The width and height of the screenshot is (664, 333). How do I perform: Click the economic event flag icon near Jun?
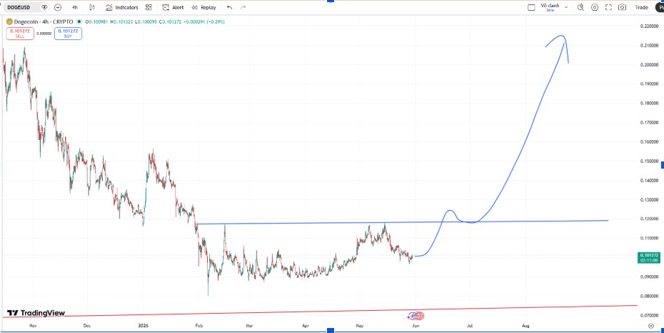pos(416,316)
